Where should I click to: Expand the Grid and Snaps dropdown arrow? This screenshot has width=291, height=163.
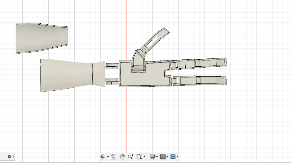click(167, 157)
